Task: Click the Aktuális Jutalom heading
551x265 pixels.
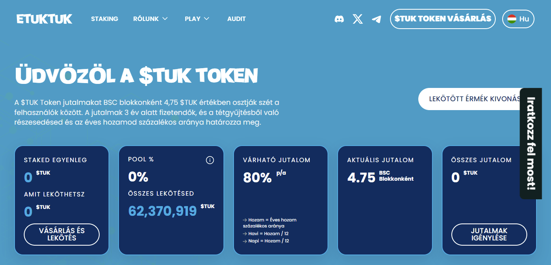Action: click(x=380, y=160)
